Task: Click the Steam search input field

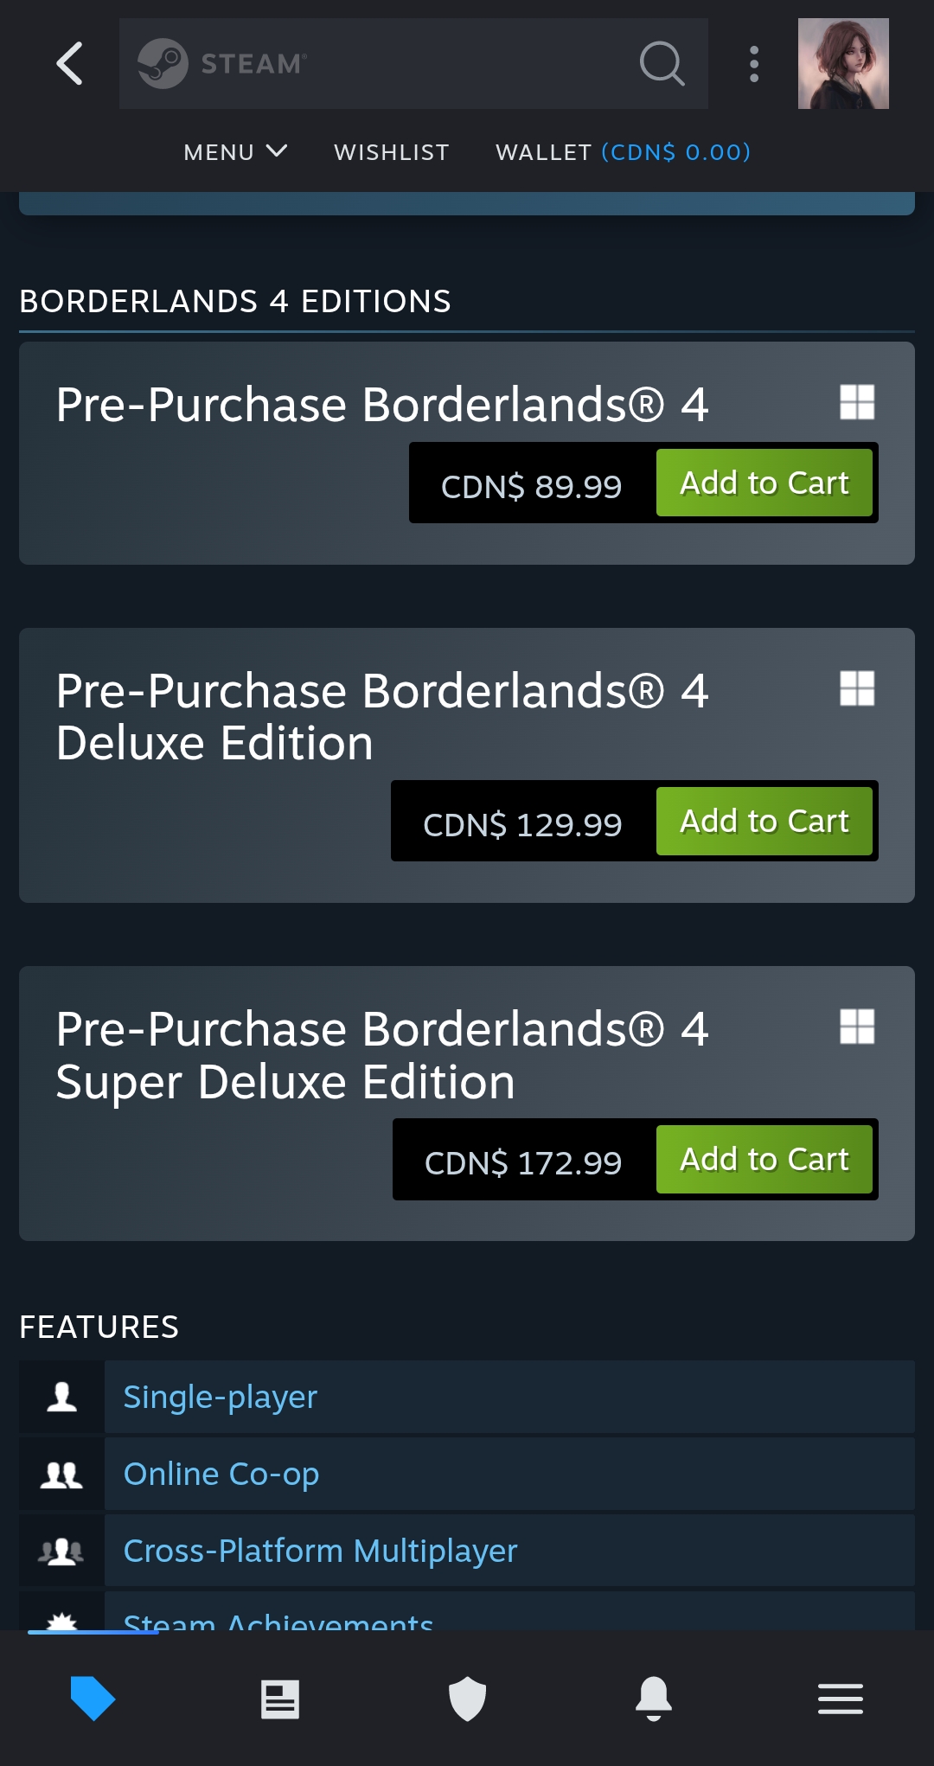Action: pos(413,63)
